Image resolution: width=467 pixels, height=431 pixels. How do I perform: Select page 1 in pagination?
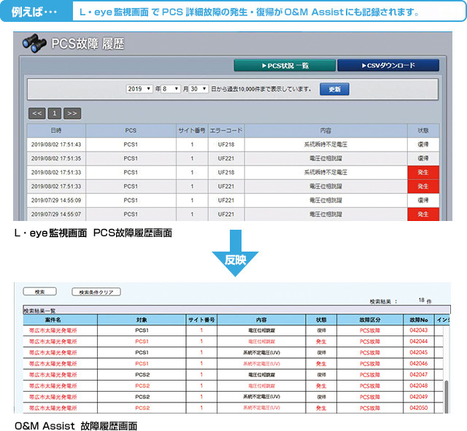click(x=55, y=114)
